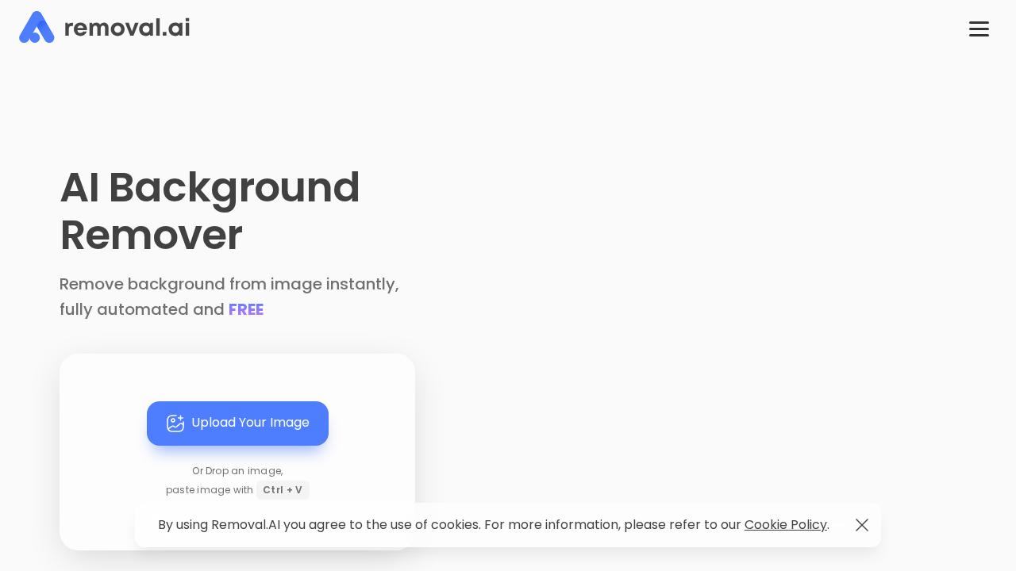The width and height of the screenshot is (1016, 571).
Task: Click the word "Upload" on the blue button
Action: click(x=213, y=423)
